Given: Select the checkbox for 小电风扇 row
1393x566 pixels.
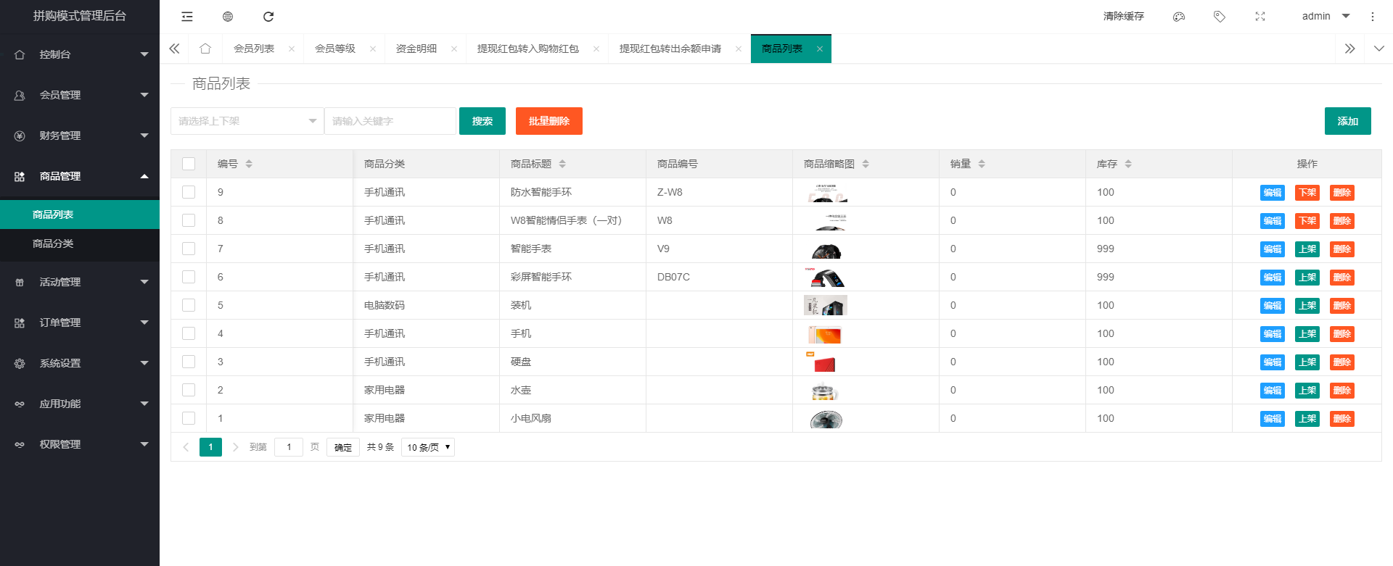Looking at the screenshot, I should (x=189, y=418).
